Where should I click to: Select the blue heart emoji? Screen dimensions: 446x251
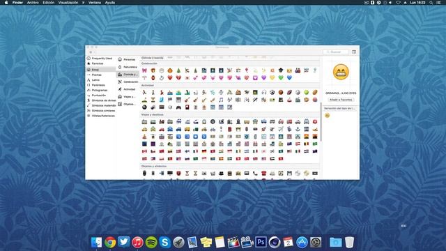tap(289, 77)
